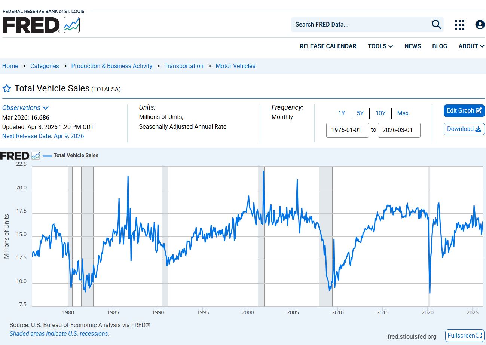
Task: Set the date range to Max
Action: [x=403, y=113]
